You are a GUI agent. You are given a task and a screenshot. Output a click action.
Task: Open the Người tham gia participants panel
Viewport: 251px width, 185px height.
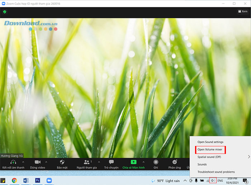pos(86,162)
